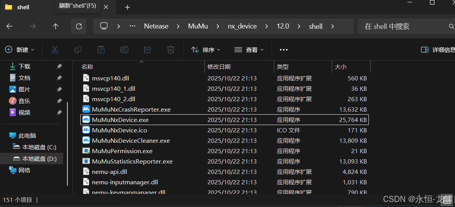
Task: Refresh the shell folder view
Action: 79,26
